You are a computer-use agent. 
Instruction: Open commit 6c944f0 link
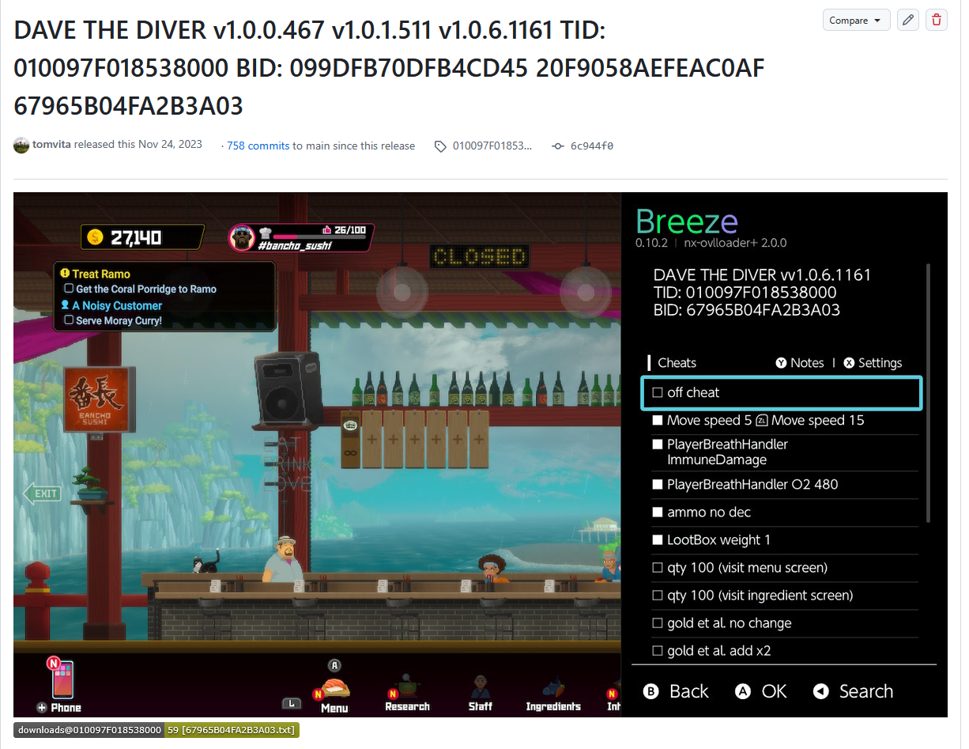592,146
